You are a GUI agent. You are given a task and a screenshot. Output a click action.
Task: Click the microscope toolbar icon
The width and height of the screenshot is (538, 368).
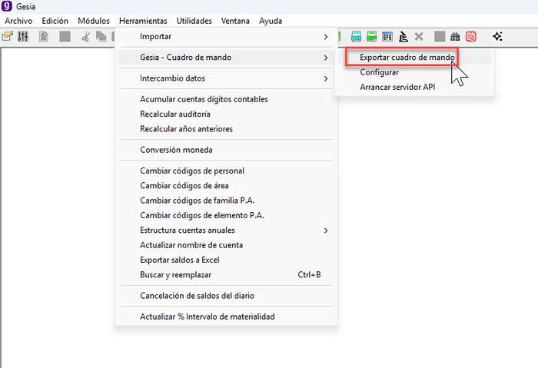point(403,36)
